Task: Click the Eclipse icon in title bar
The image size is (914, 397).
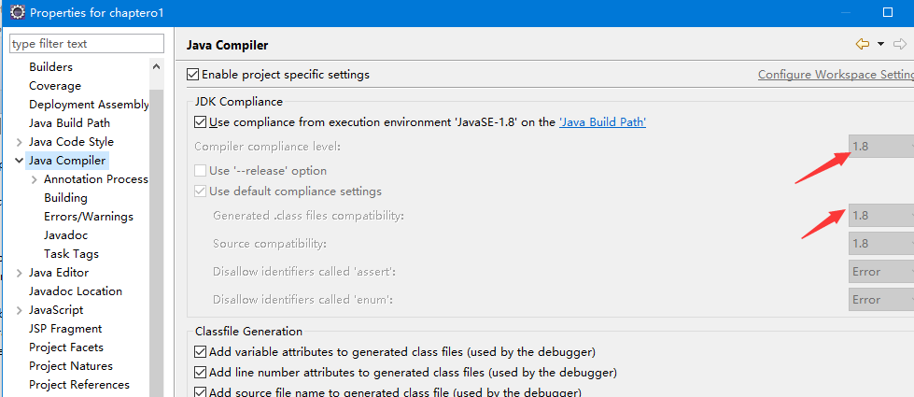Action: click(16, 12)
